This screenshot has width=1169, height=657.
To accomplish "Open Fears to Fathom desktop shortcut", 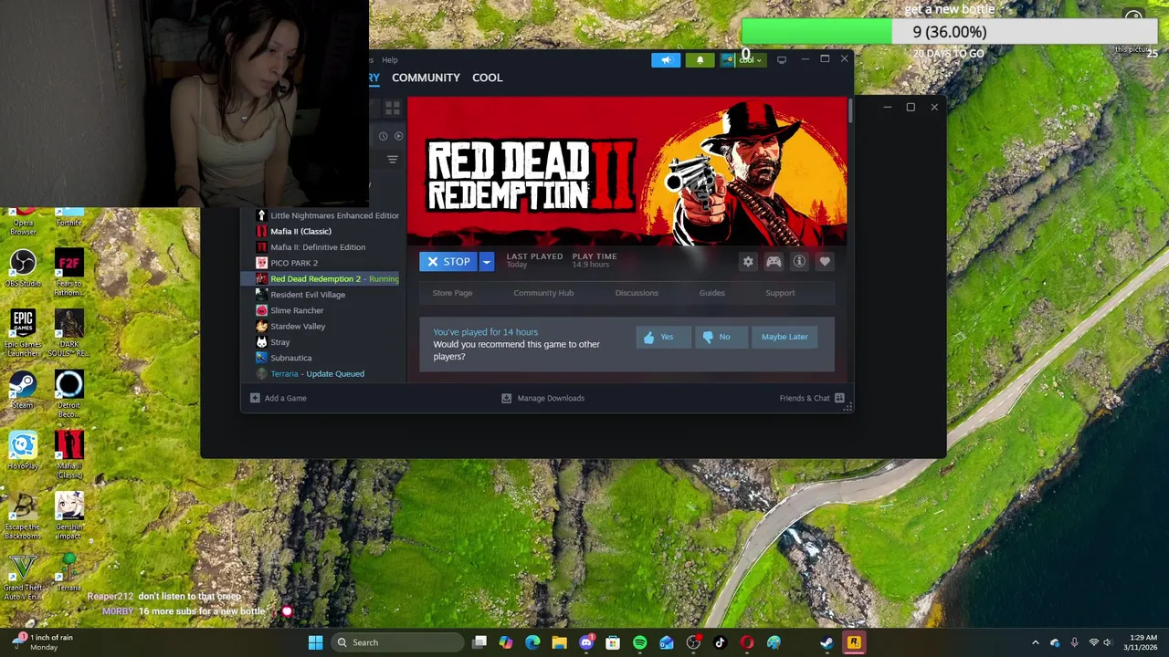I will (68, 273).
